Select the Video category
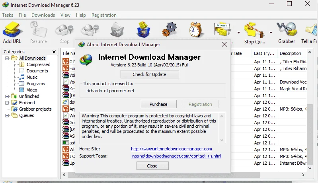This screenshot has width=318, height=183. click(x=32, y=90)
